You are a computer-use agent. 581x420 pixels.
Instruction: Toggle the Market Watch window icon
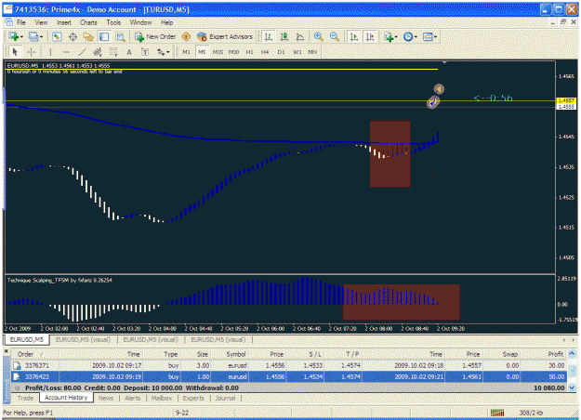(57, 36)
